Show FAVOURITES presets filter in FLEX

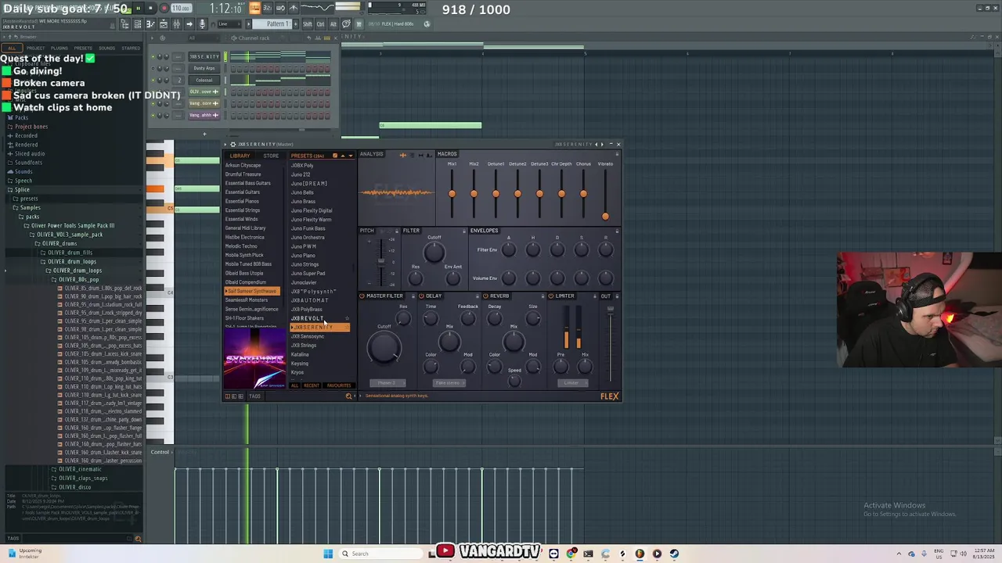click(x=339, y=385)
